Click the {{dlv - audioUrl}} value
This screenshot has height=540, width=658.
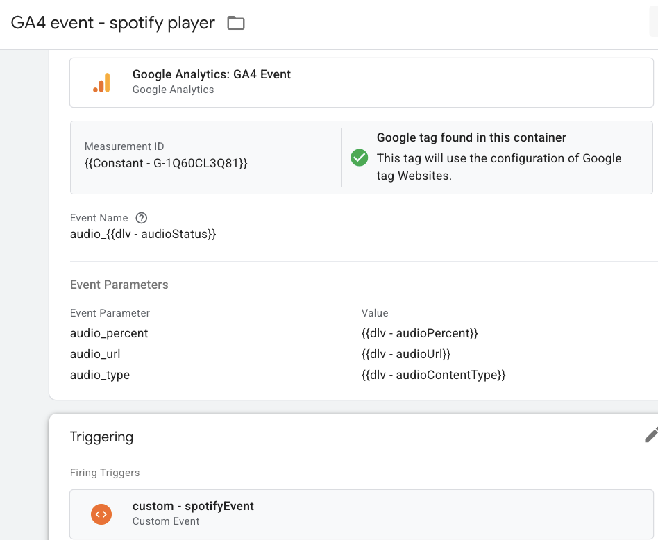point(406,354)
